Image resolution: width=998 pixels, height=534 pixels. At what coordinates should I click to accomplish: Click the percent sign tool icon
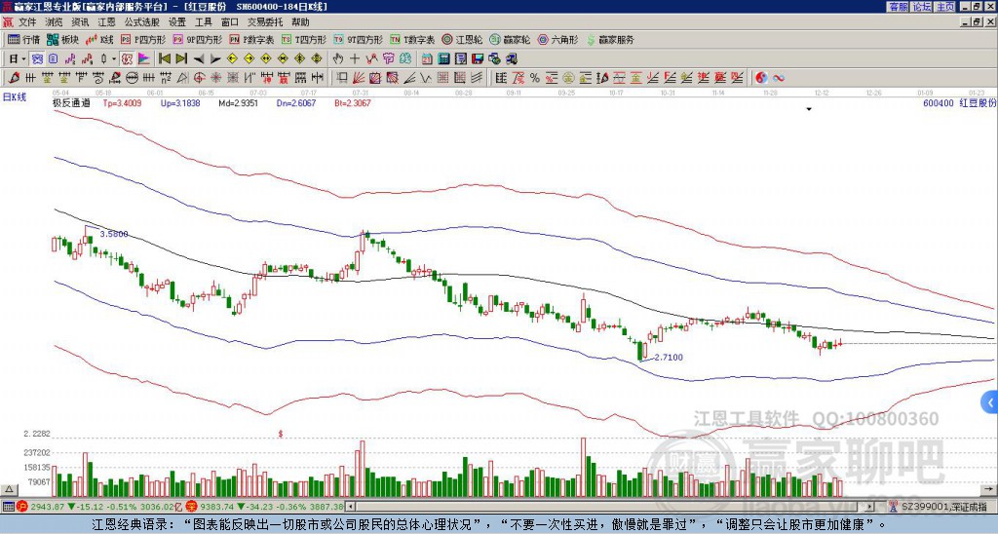pyautogui.click(x=535, y=78)
